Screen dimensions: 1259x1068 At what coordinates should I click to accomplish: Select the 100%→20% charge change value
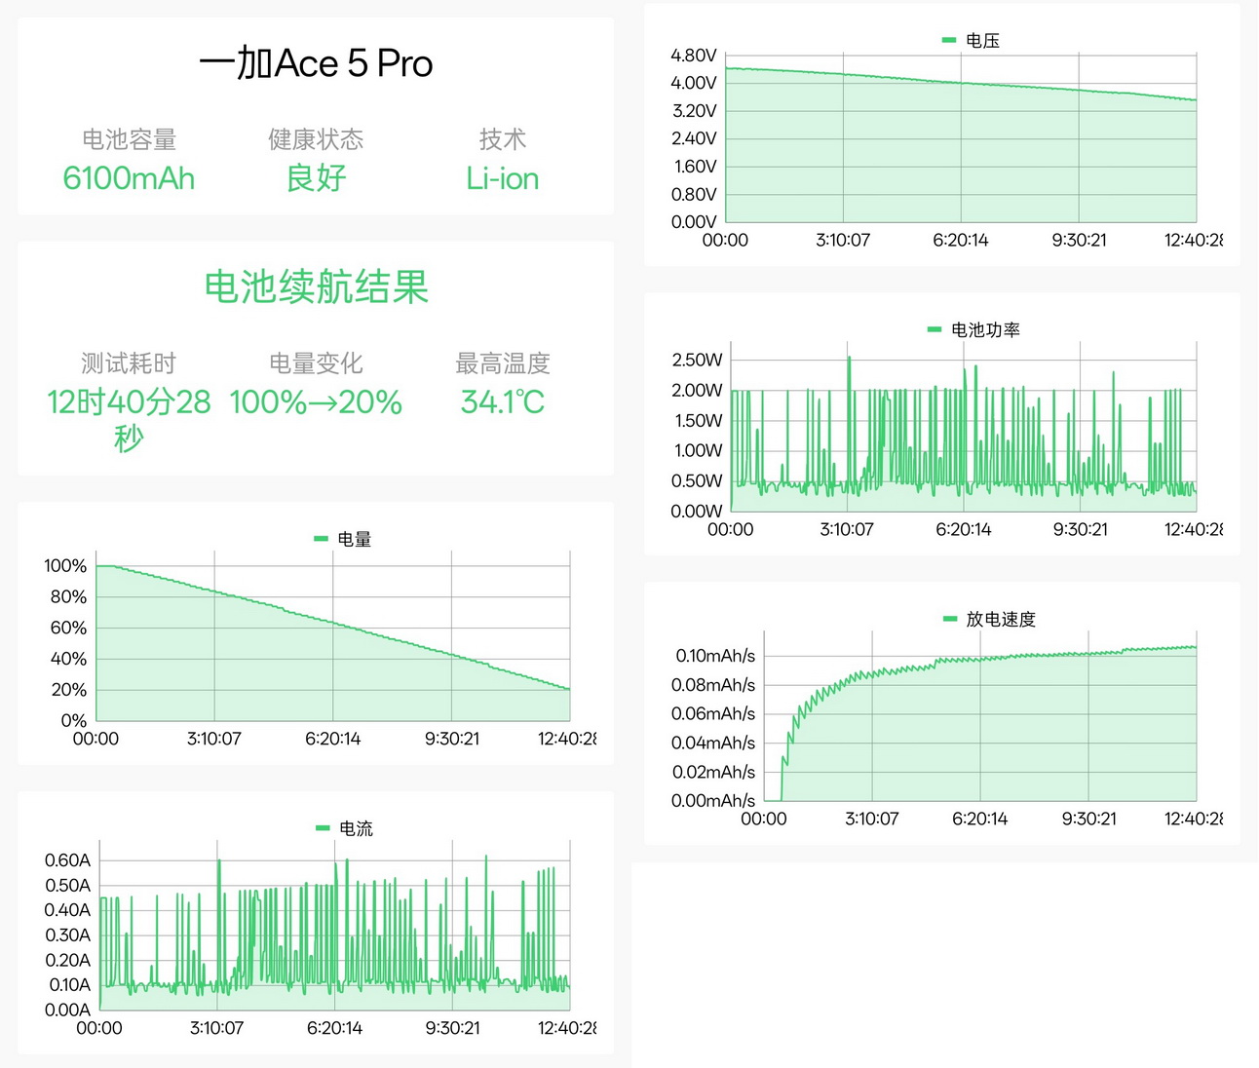pyautogui.click(x=316, y=401)
